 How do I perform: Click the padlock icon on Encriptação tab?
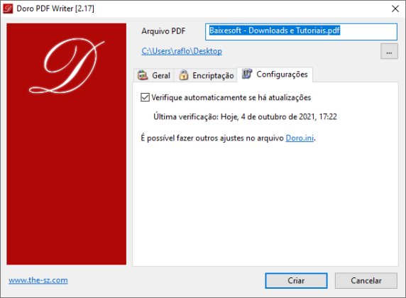point(184,75)
